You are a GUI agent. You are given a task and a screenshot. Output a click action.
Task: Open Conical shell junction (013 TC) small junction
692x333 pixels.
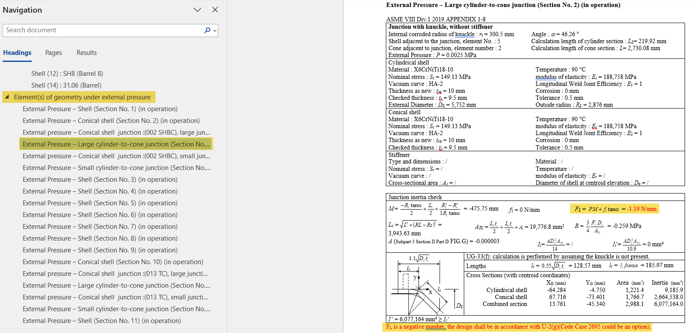[115, 297]
